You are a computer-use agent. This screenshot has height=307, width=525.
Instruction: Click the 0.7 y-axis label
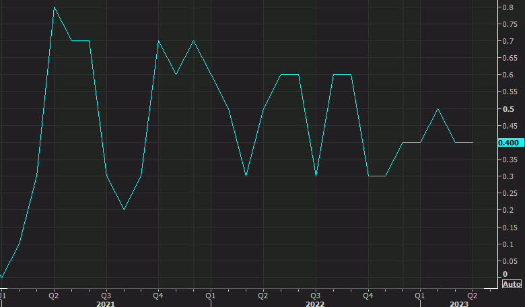[508, 41]
